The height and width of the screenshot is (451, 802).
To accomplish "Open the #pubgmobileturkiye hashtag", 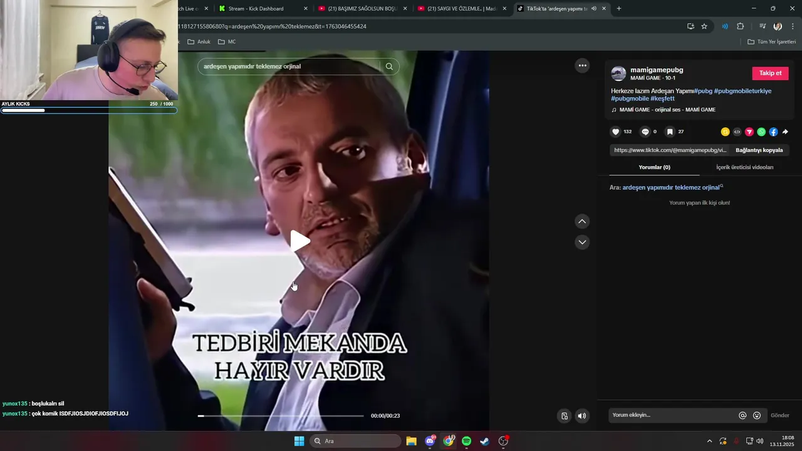I will point(742,91).
